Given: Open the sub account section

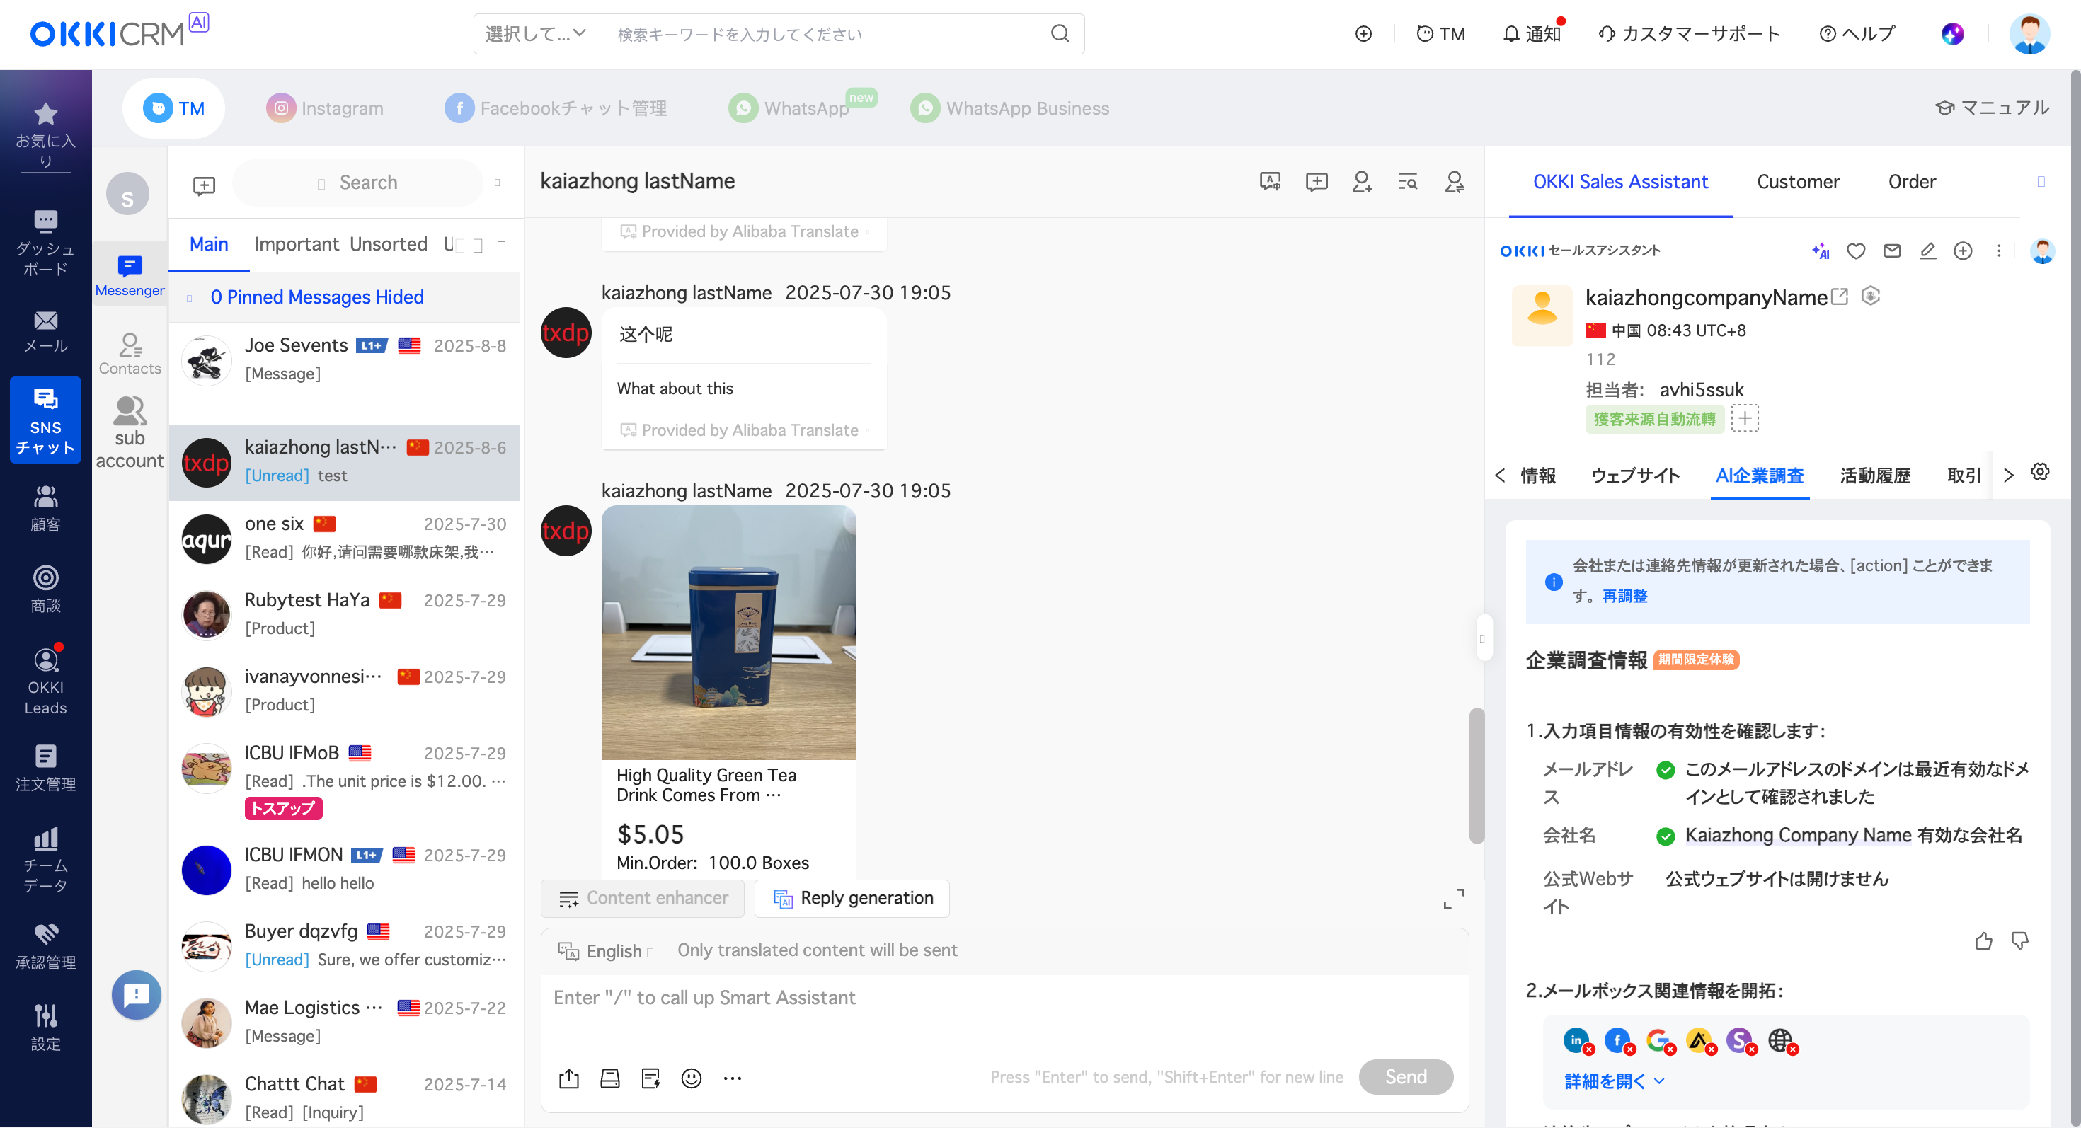Looking at the screenshot, I should (x=130, y=433).
